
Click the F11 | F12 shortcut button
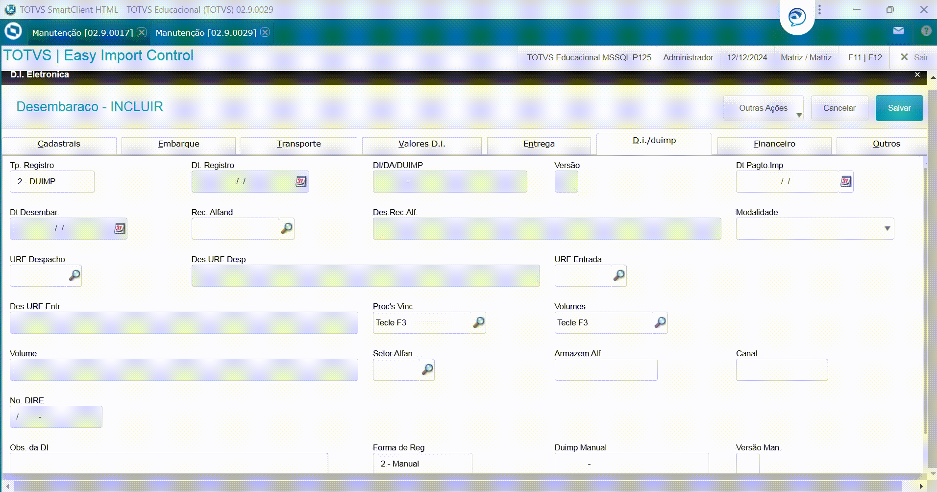coord(865,57)
